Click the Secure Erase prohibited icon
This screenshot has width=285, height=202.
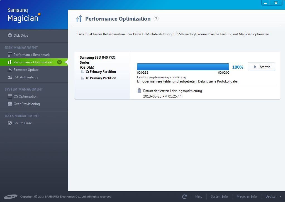(10, 123)
